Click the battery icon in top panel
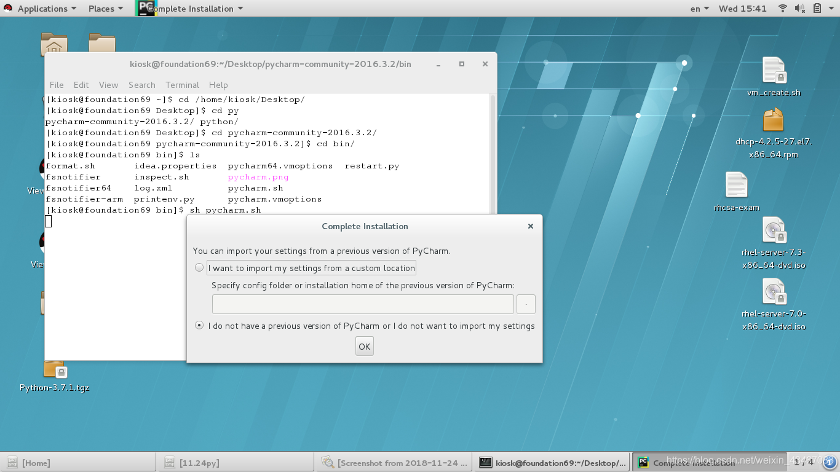 (817, 9)
